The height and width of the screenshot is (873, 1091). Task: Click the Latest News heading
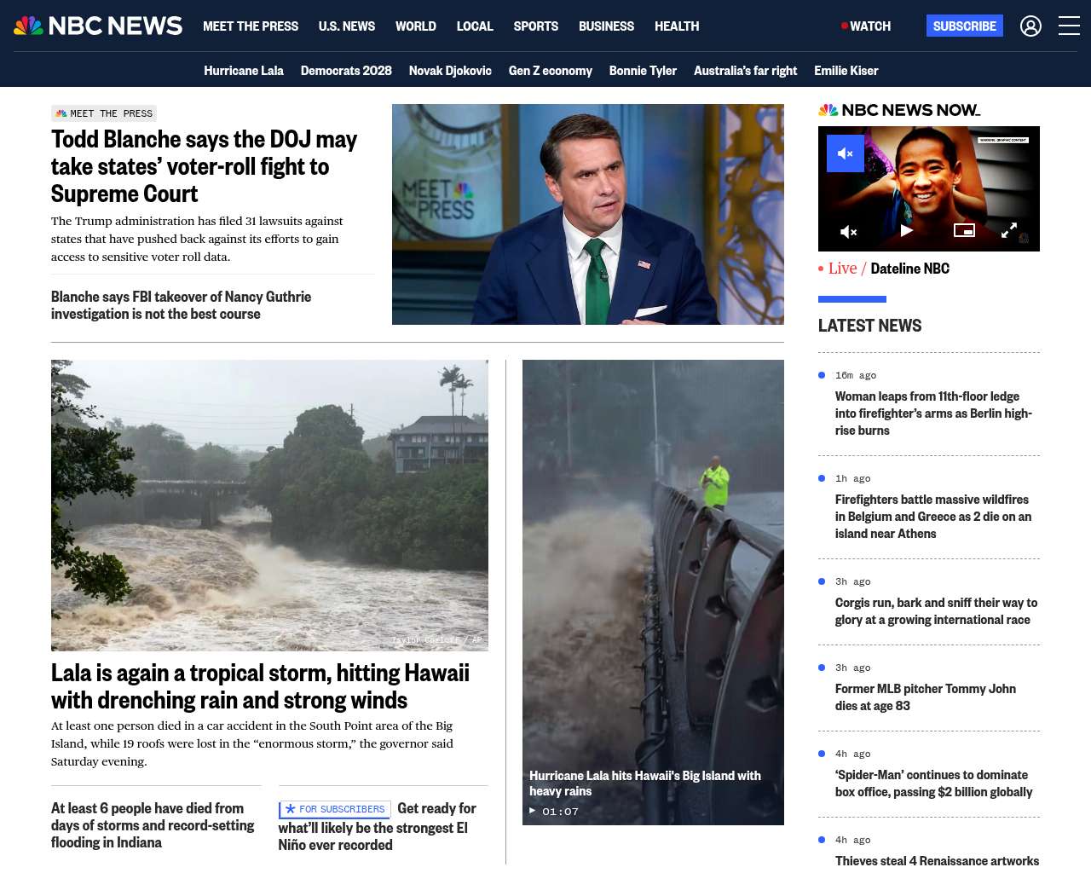[x=869, y=326]
